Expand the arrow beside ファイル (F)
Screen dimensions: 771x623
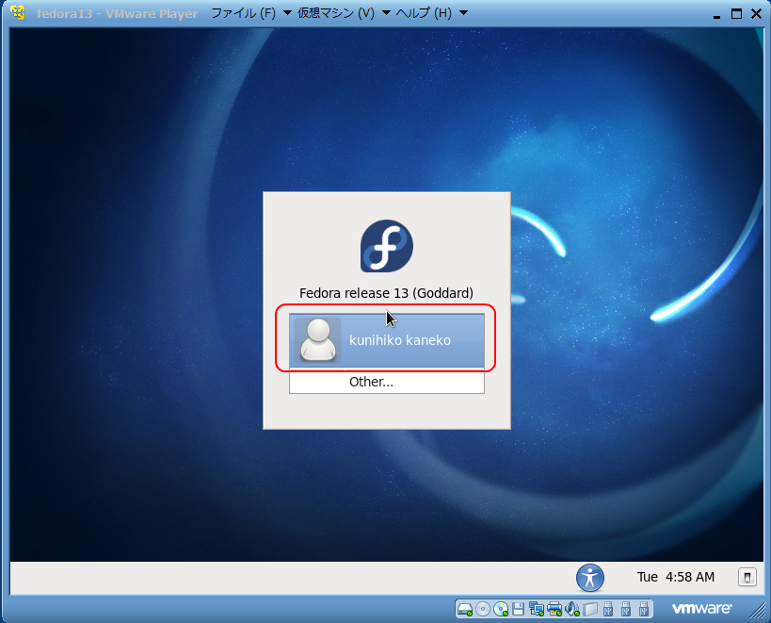(x=287, y=13)
